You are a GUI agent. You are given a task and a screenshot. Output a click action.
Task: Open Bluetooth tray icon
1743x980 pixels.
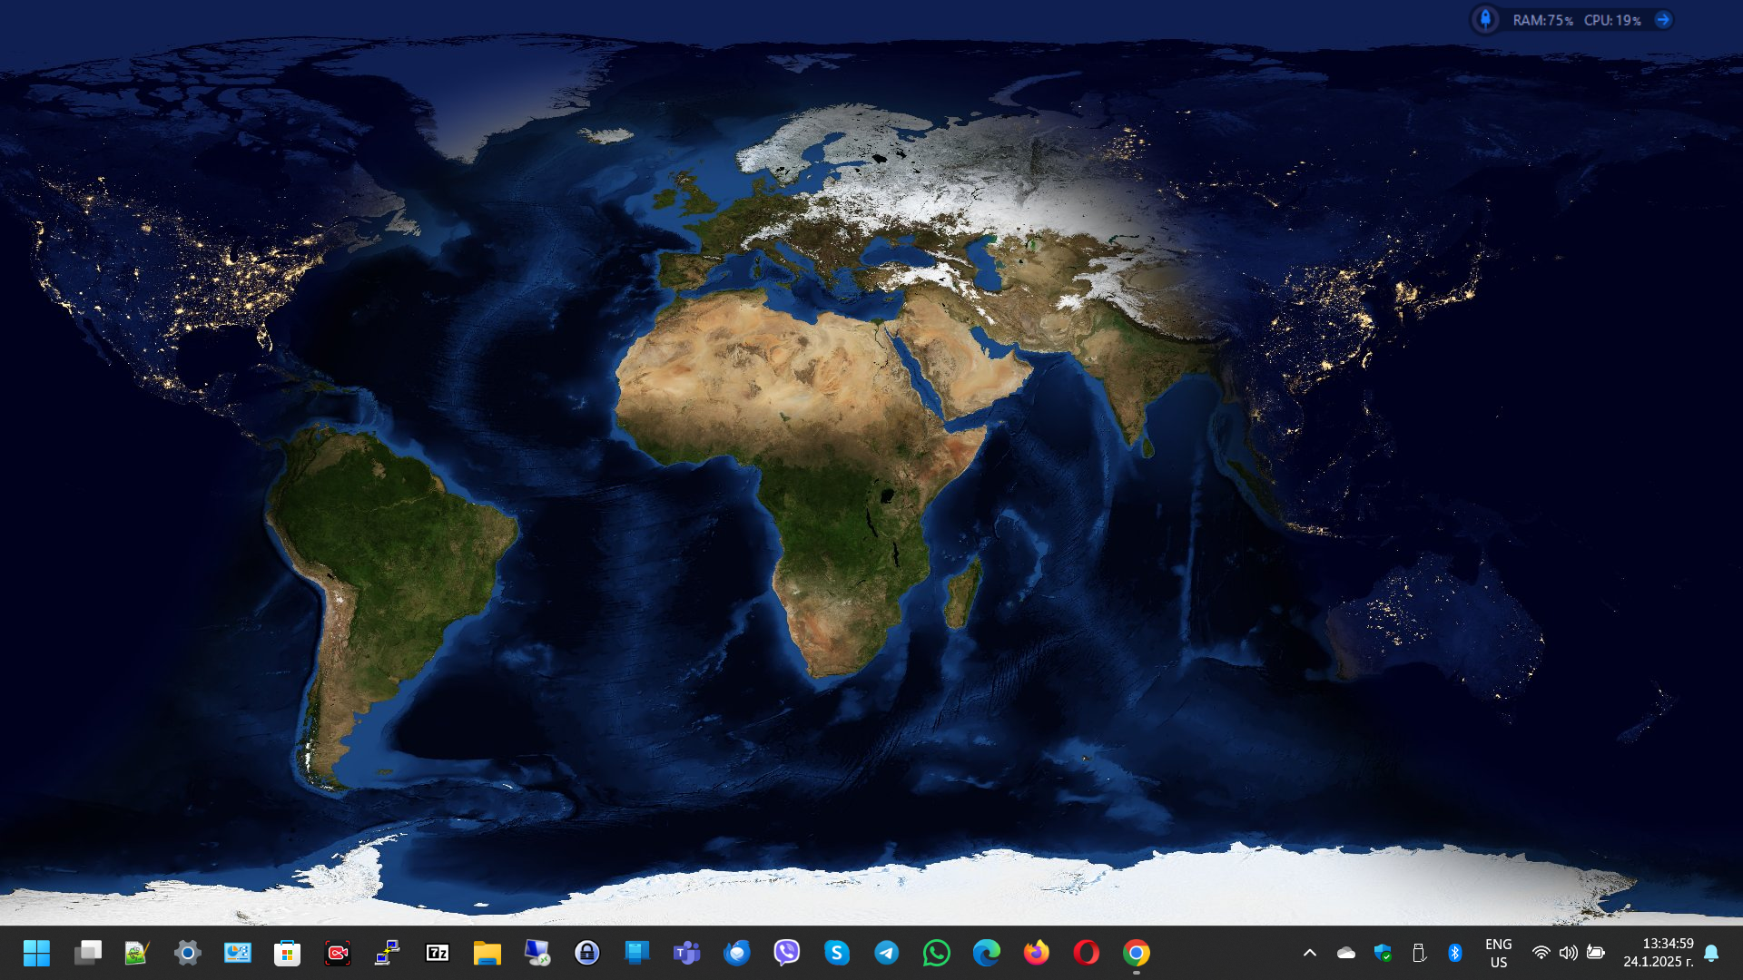pos(1455,953)
